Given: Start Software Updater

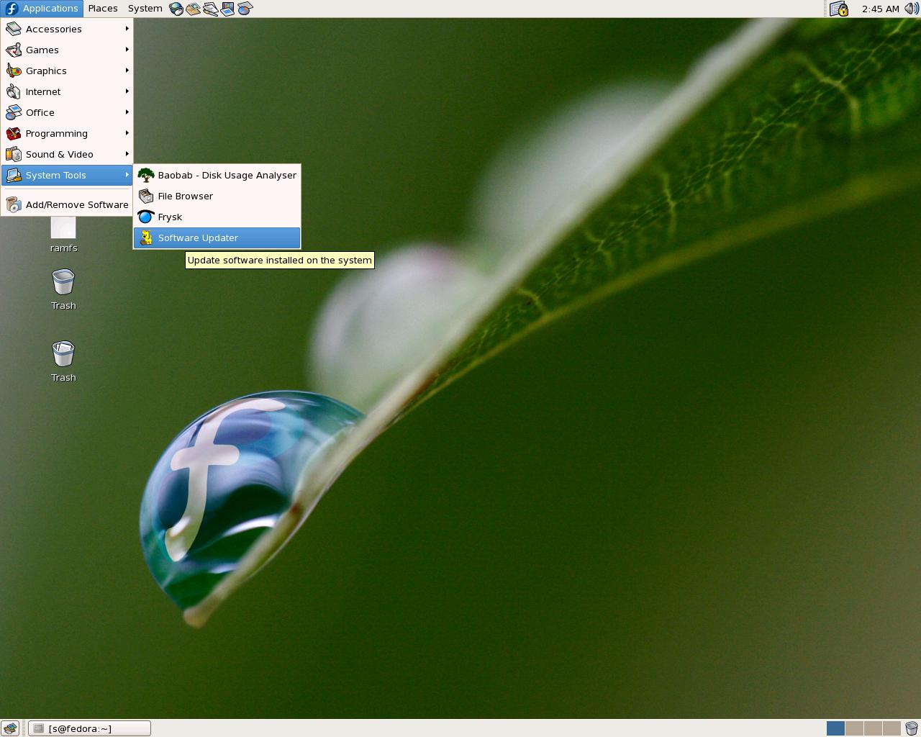Looking at the screenshot, I should click(217, 238).
